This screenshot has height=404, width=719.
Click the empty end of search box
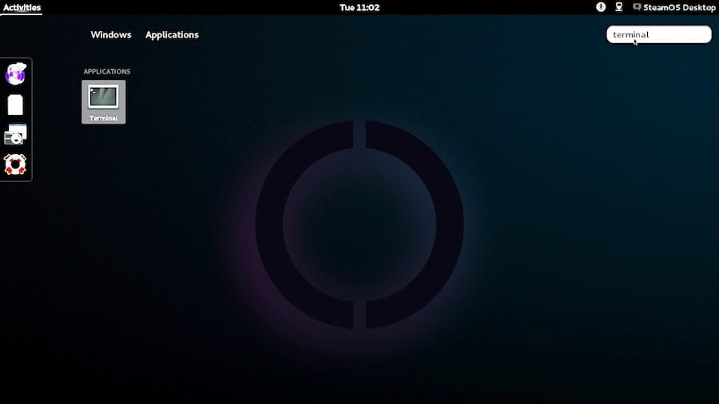[683, 35]
